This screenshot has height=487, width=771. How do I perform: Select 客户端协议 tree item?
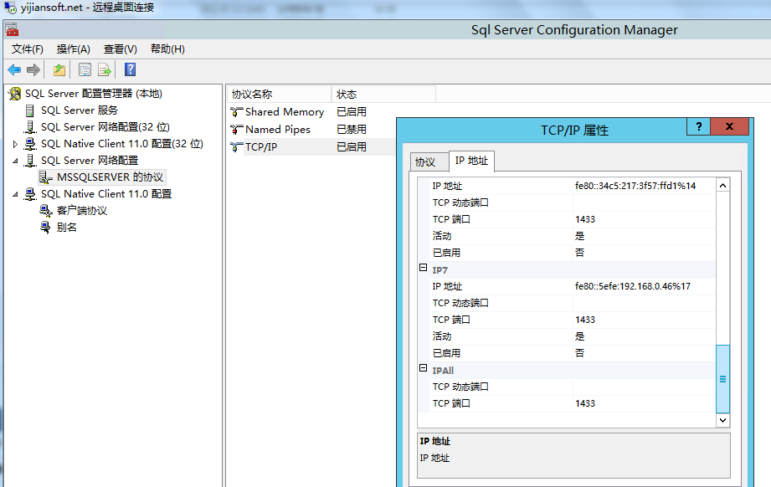tap(82, 211)
